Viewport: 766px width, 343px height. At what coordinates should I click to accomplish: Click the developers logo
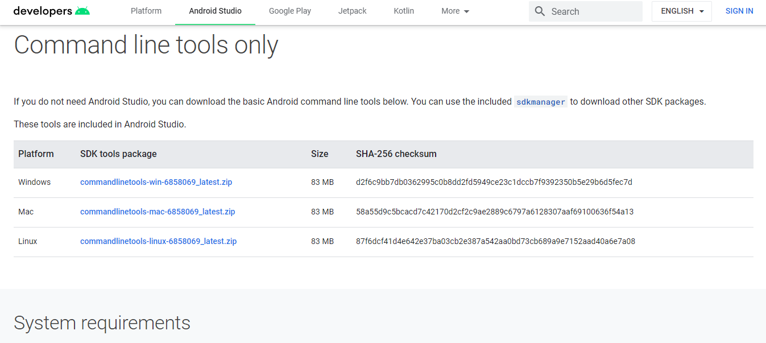[43, 10]
